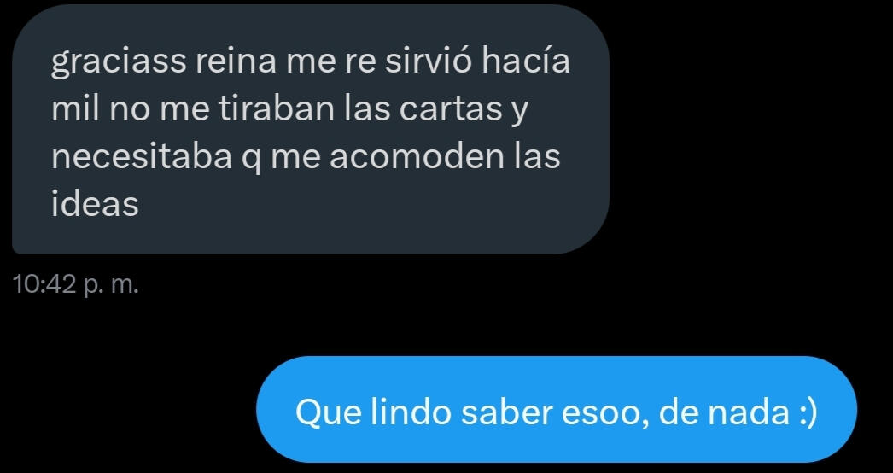
Task: Click the word "ideas" on the last line
Action: point(95,203)
